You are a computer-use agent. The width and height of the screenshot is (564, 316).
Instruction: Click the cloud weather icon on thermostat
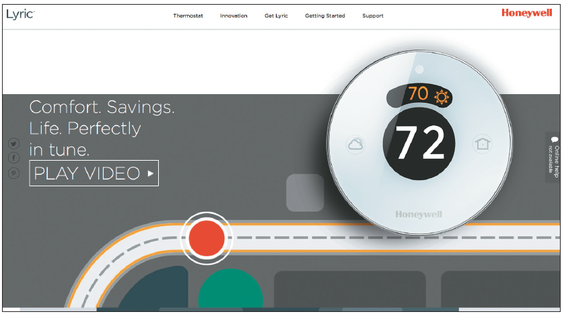[x=355, y=144]
